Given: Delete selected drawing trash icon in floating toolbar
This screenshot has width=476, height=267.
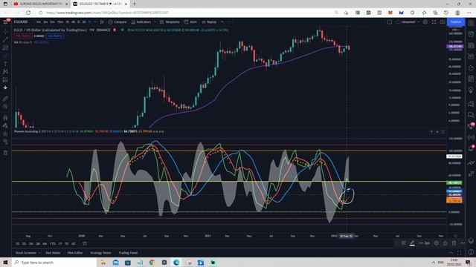Looking at the screenshot, I should coord(454,243).
